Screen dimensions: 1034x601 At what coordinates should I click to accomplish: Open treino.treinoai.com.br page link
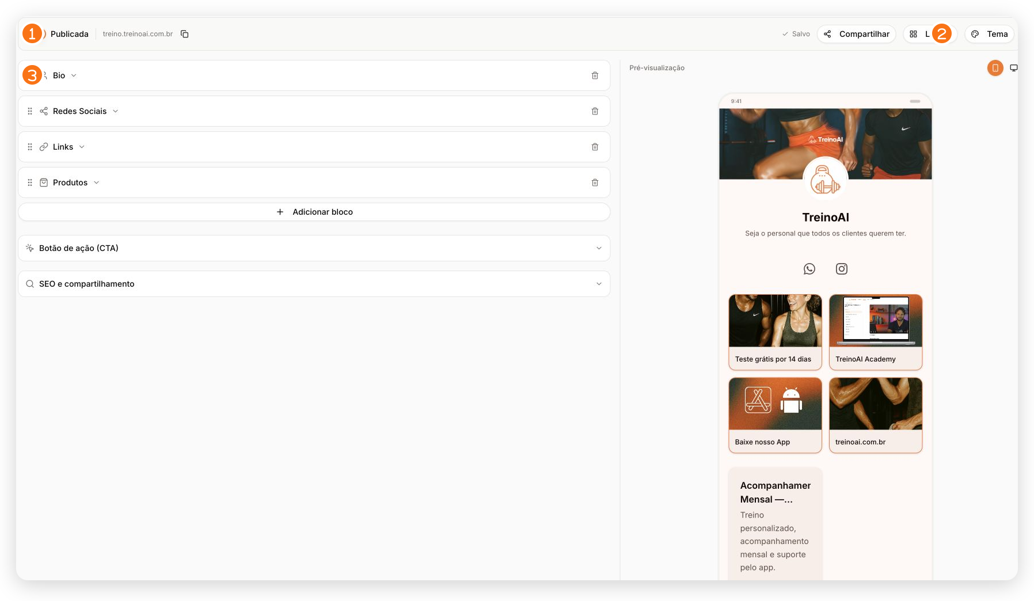point(138,34)
